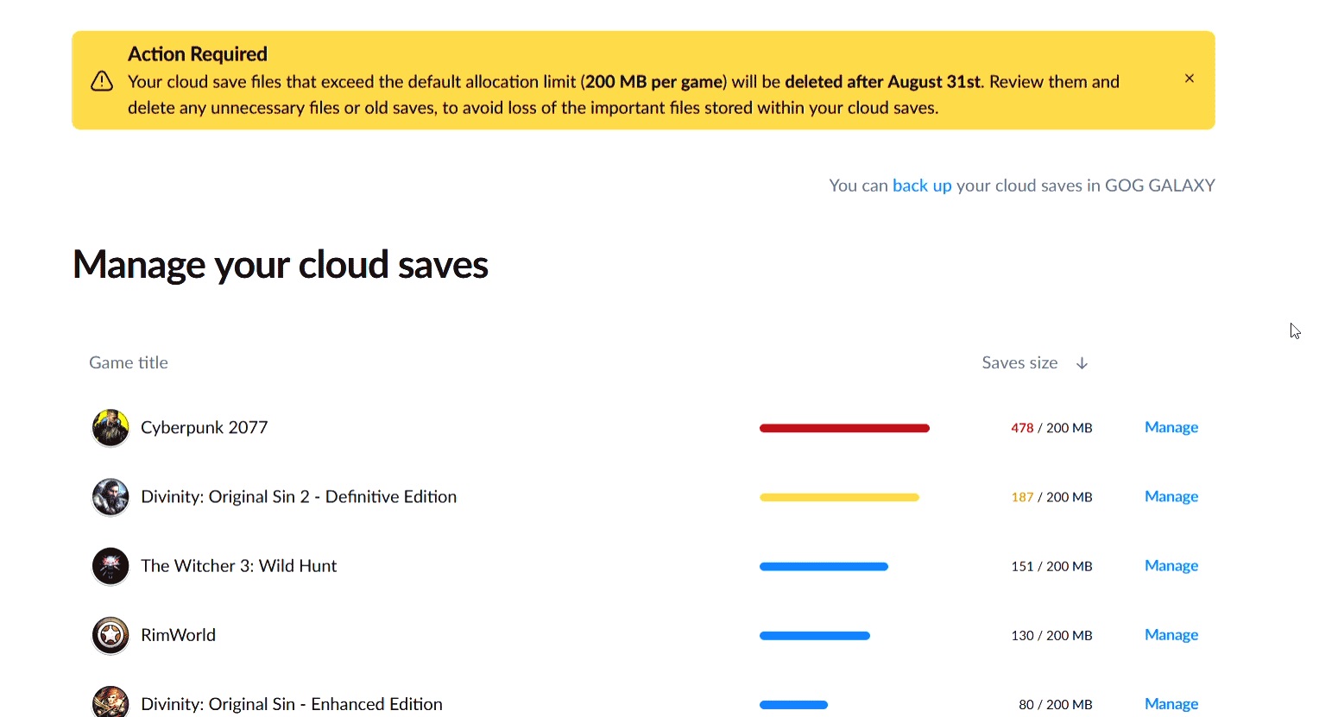Screen dimensions: 1338x717
Task: Click Divinity: Original Sin 2 game avatar
Action: coord(110,497)
